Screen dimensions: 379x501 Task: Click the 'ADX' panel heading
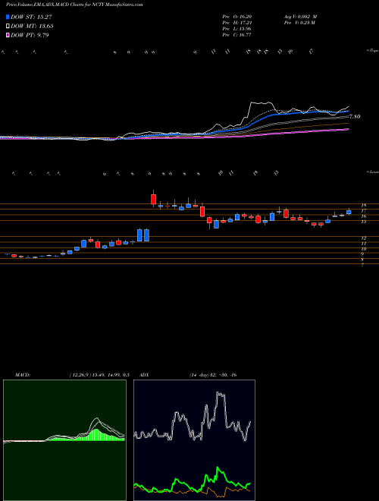[144, 375]
